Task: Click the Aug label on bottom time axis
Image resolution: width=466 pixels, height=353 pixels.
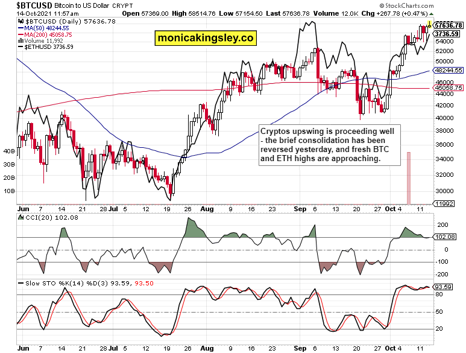Action: (207, 348)
